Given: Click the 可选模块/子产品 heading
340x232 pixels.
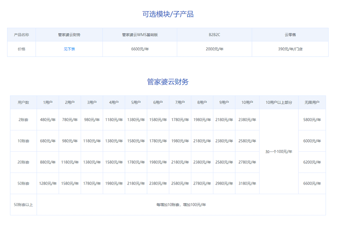Looking at the screenshot, I should [x=168, y=14].
